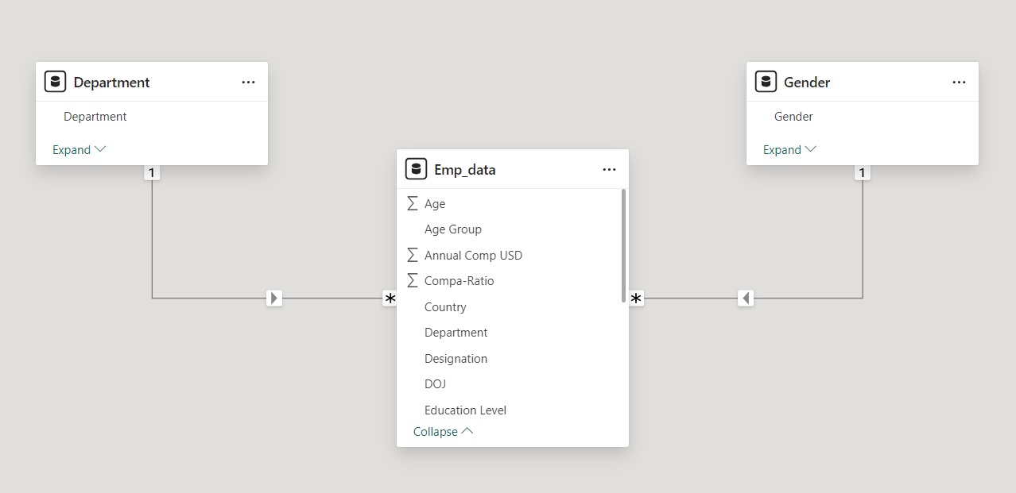Open the Emp_data table ellipsis menu
This screenshot has height=493, width=1016.
pos(609,170)
